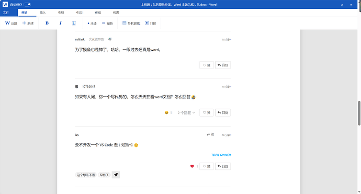The width and height of the screenshot is (361, 194).
Task: Reply to mMink's comment
Action: [x=223, y=65]
